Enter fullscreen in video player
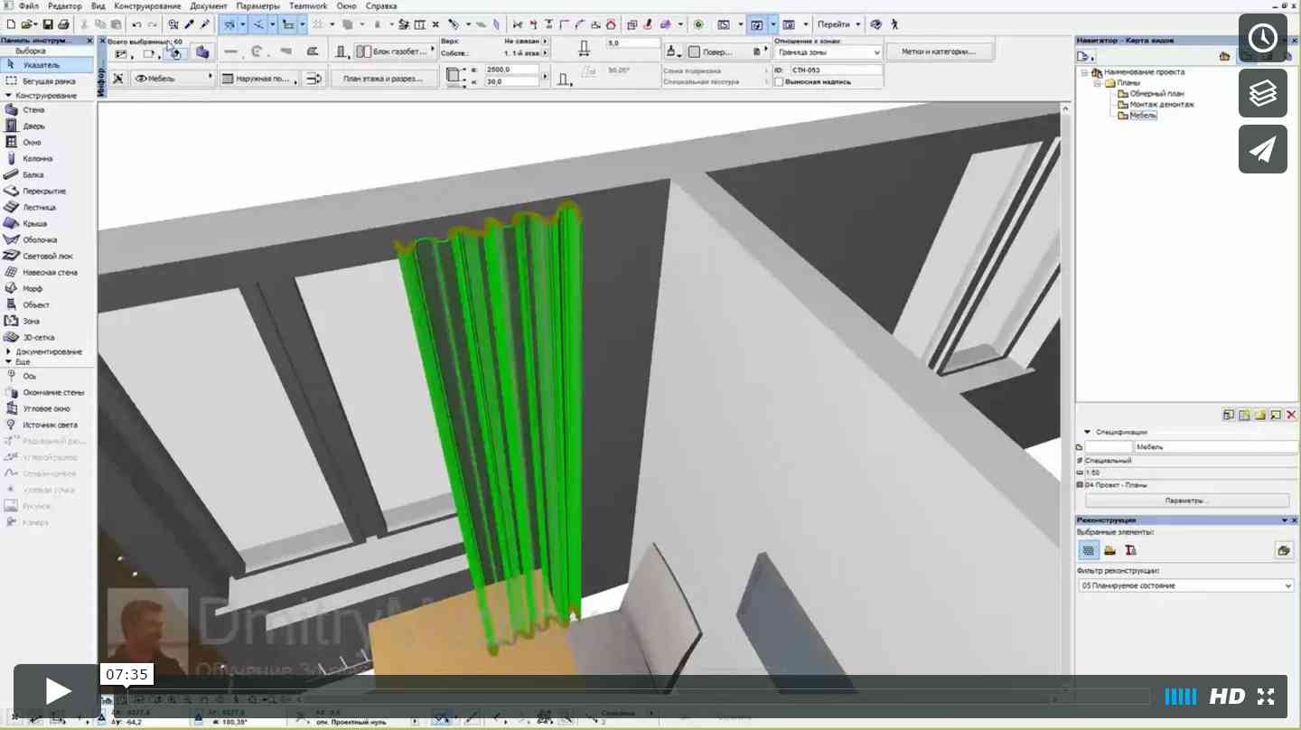This screenshot has height=730, width=1301. click(1265, 697)
